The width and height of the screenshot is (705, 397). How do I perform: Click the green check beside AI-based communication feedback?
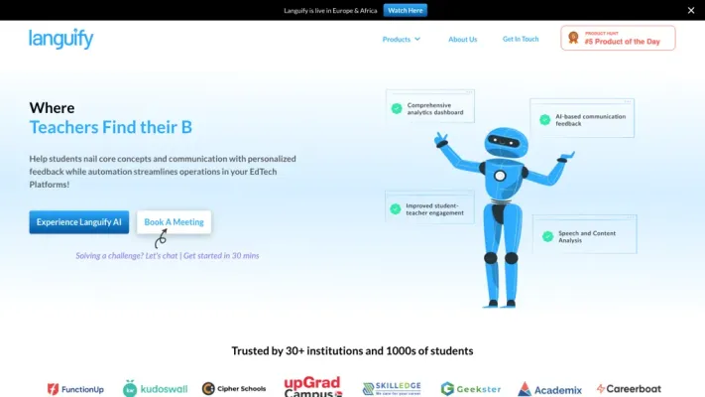point(544,120)
